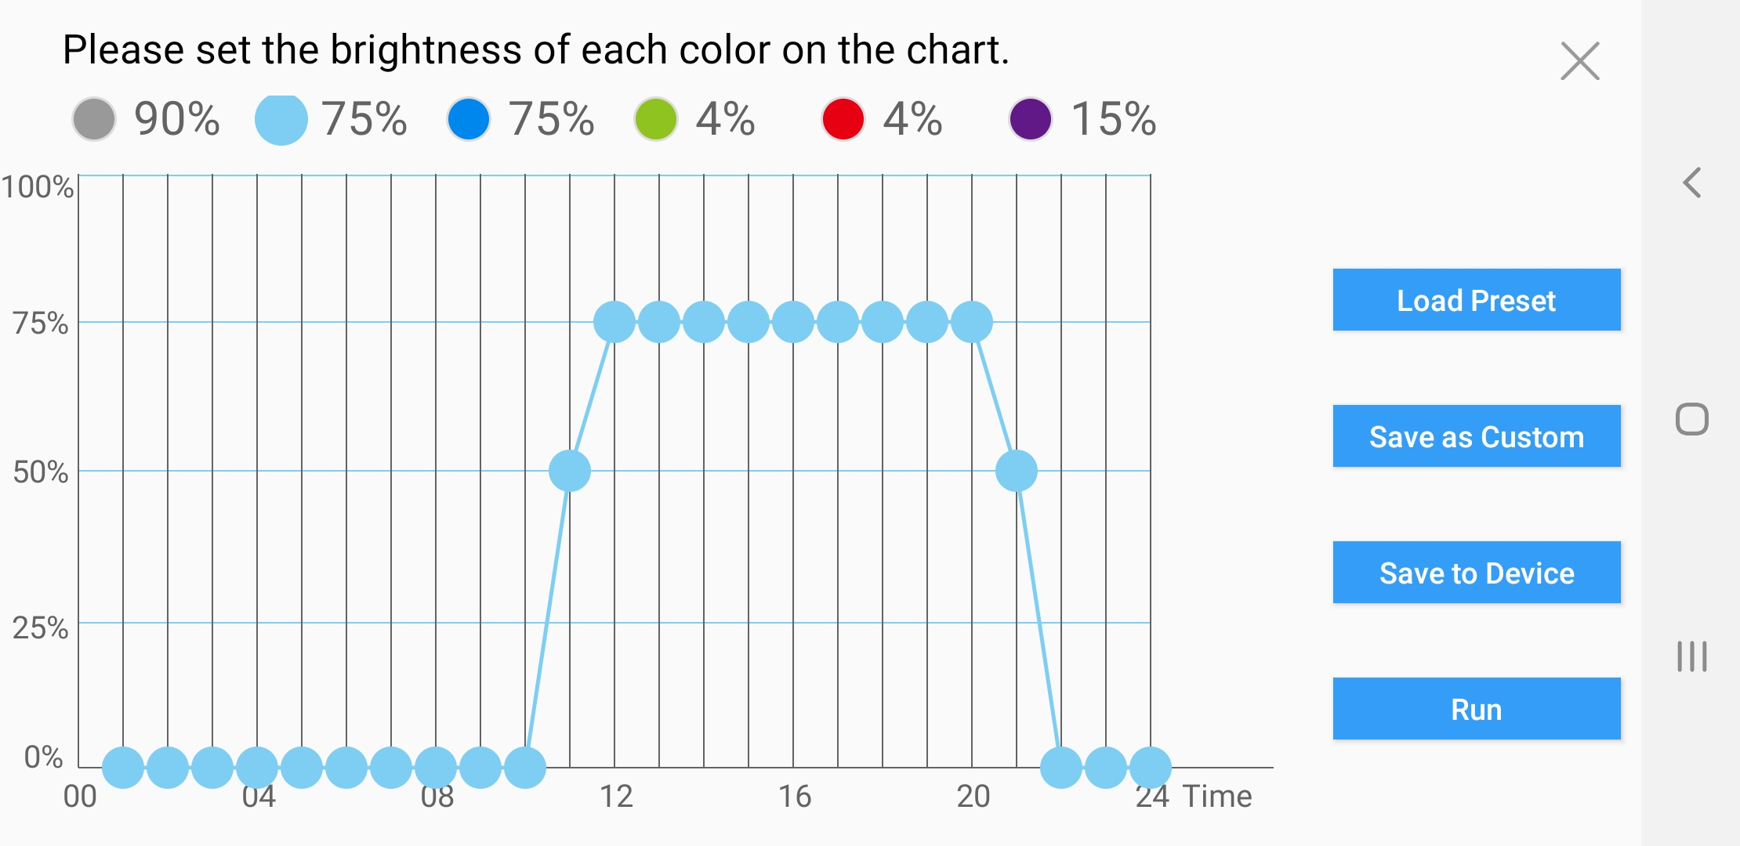This screenshot has width=1740, height=846.
Task: Tap the Android home button
Action: (1692, 419)
